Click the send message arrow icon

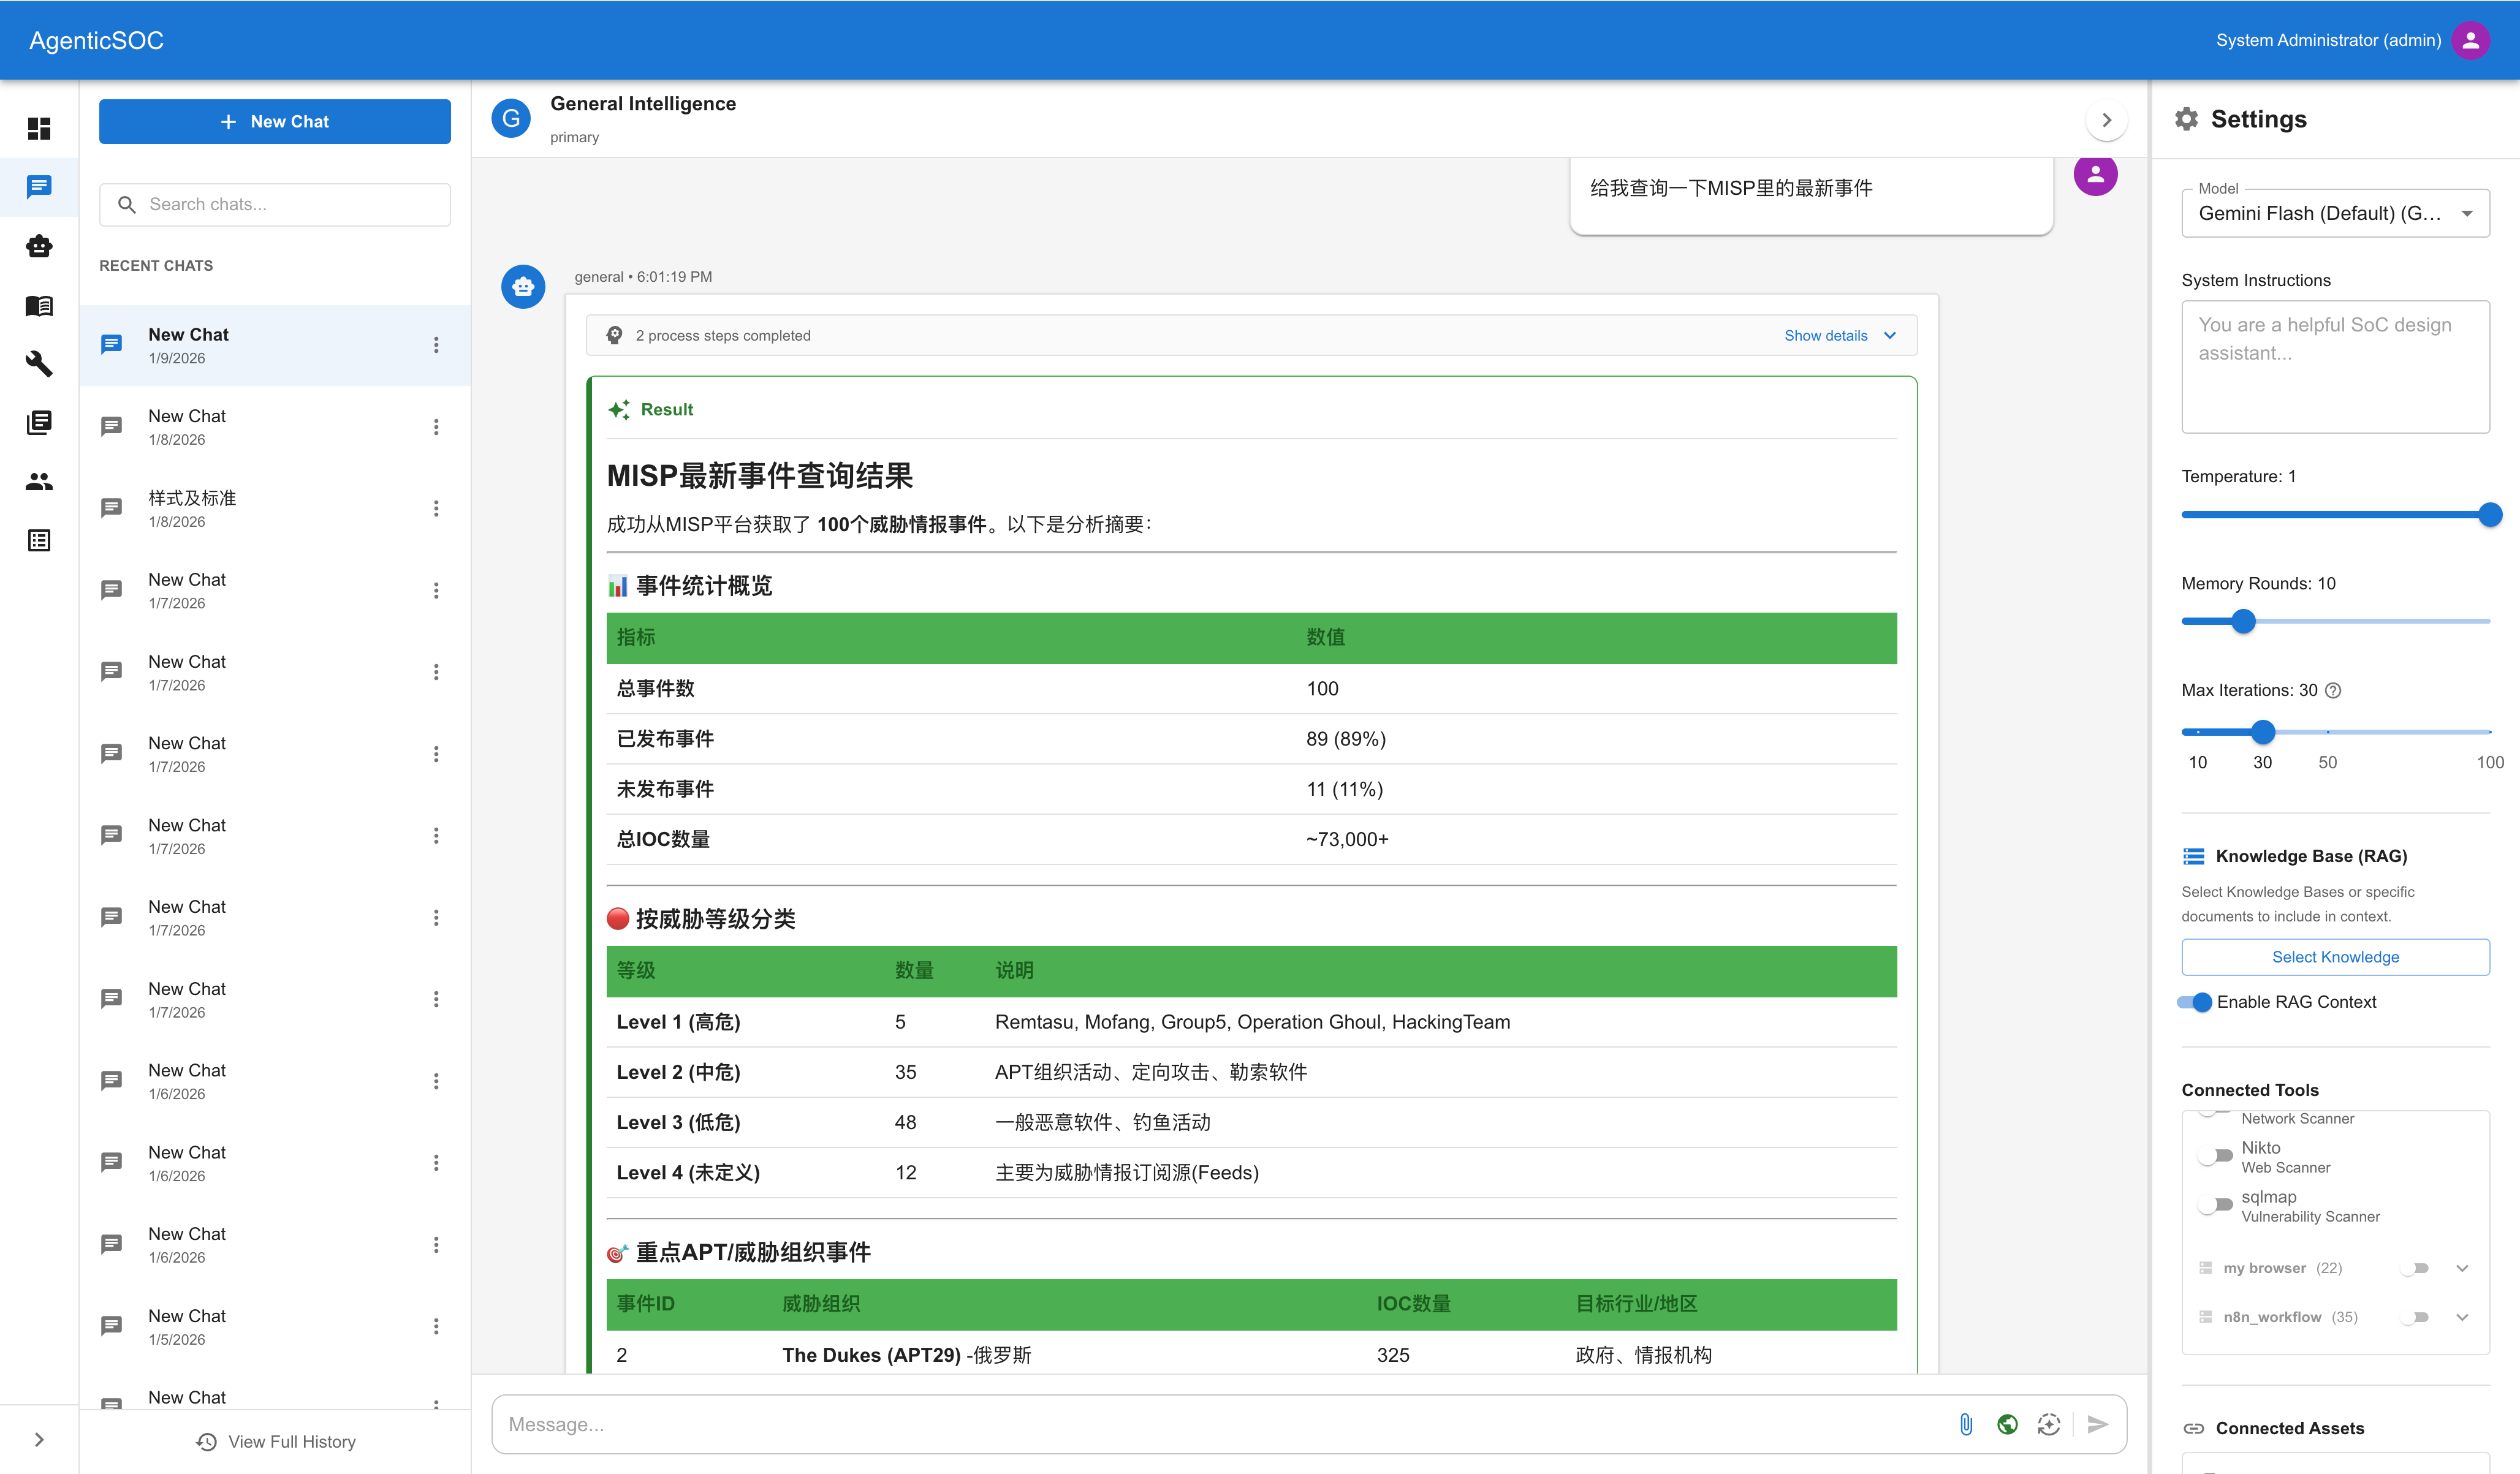point(2097,1424)
